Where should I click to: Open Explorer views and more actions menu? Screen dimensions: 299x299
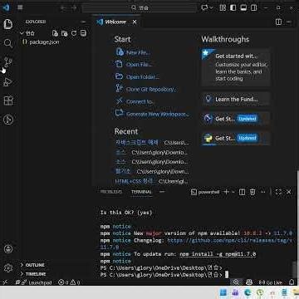point(83,22)
